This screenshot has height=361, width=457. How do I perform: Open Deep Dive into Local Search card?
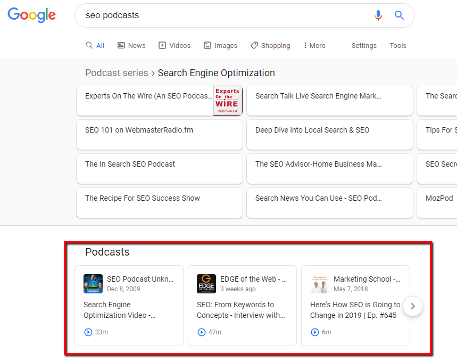(x=330, y=135)
